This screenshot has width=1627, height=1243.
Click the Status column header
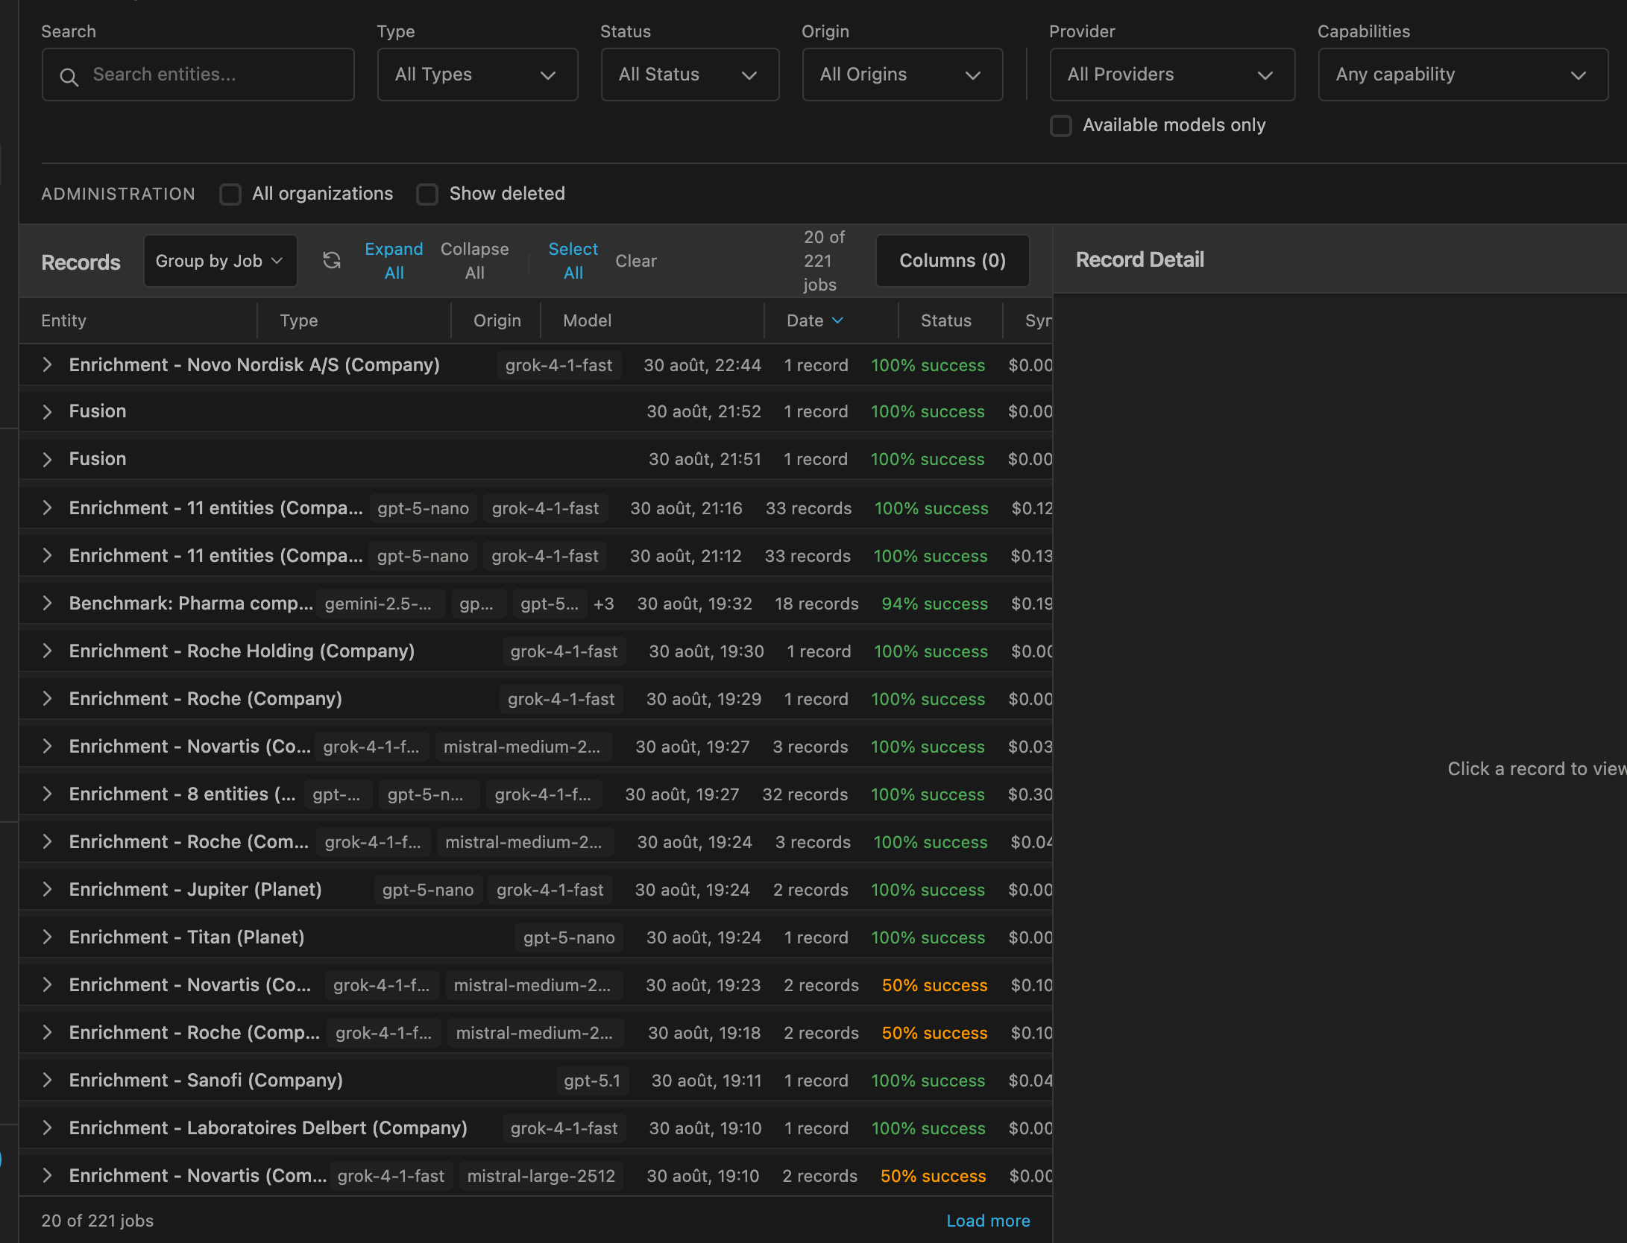click(x=946, y=320)
